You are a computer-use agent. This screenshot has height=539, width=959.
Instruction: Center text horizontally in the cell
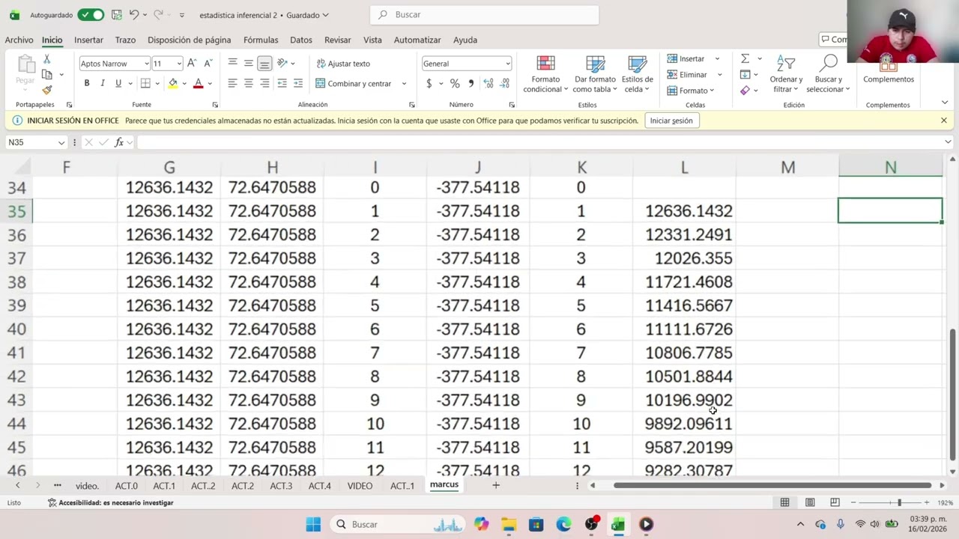(249, 83)
